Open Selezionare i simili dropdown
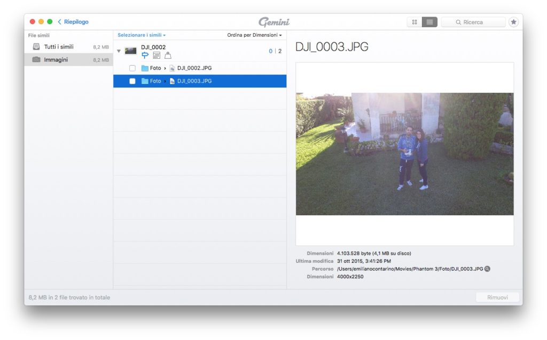547x340 pixels. (x=141, y=35)
